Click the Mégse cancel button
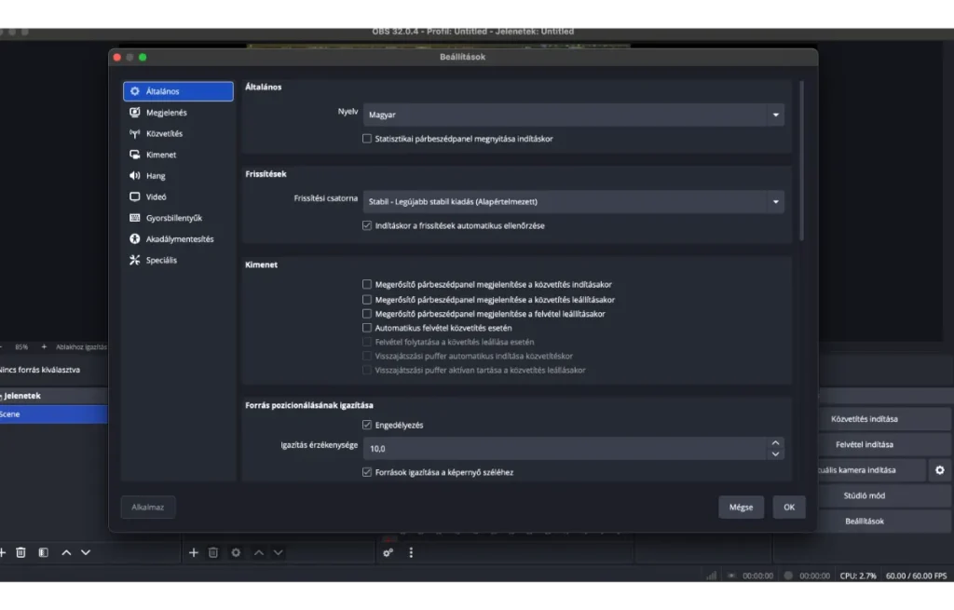 coord(741,508)
